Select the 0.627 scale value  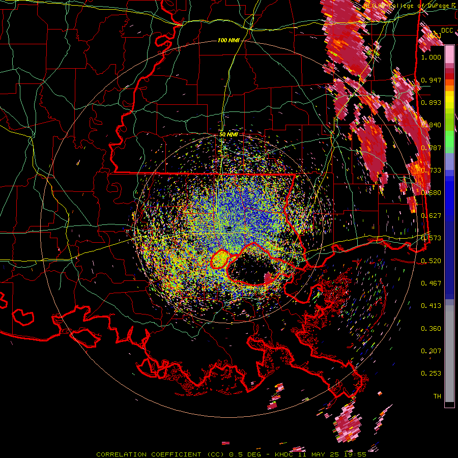431,216
